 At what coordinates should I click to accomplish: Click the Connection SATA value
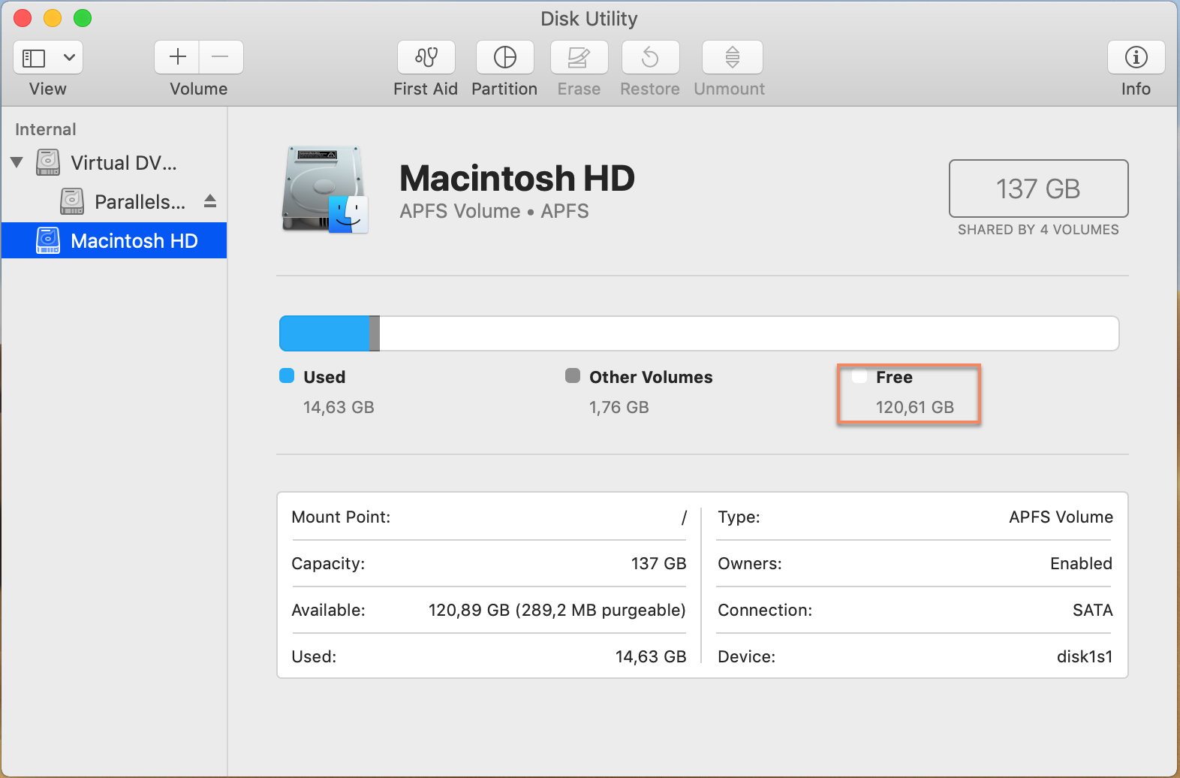click(x=1092, y=611)
